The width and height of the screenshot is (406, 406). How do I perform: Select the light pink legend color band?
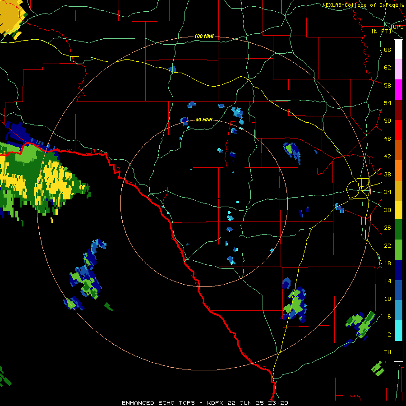click(398, 69)
